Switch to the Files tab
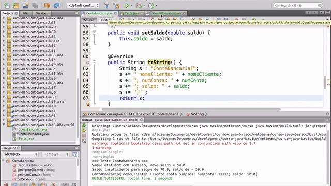The width and height of the screenshot is (331, 186). point(26,13)
